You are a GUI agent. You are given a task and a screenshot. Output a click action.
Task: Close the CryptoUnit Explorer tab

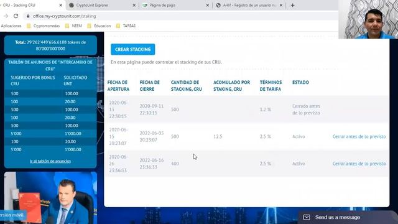click(x=134, y=5)
